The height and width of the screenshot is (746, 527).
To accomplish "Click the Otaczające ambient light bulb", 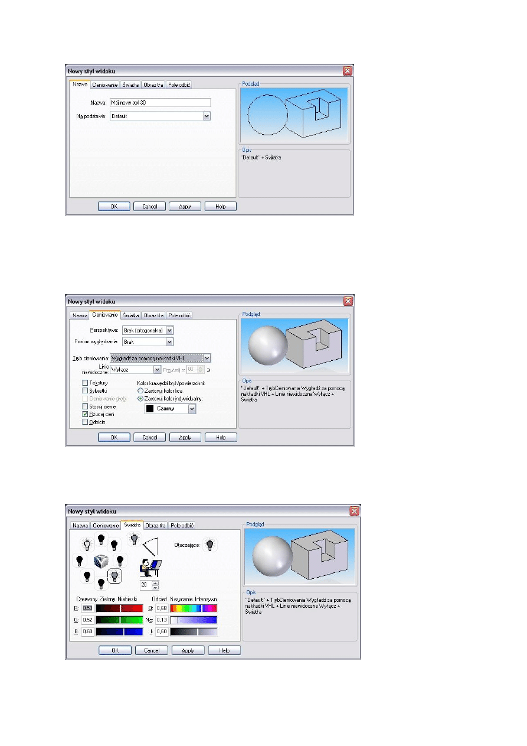I will (209, 545).
